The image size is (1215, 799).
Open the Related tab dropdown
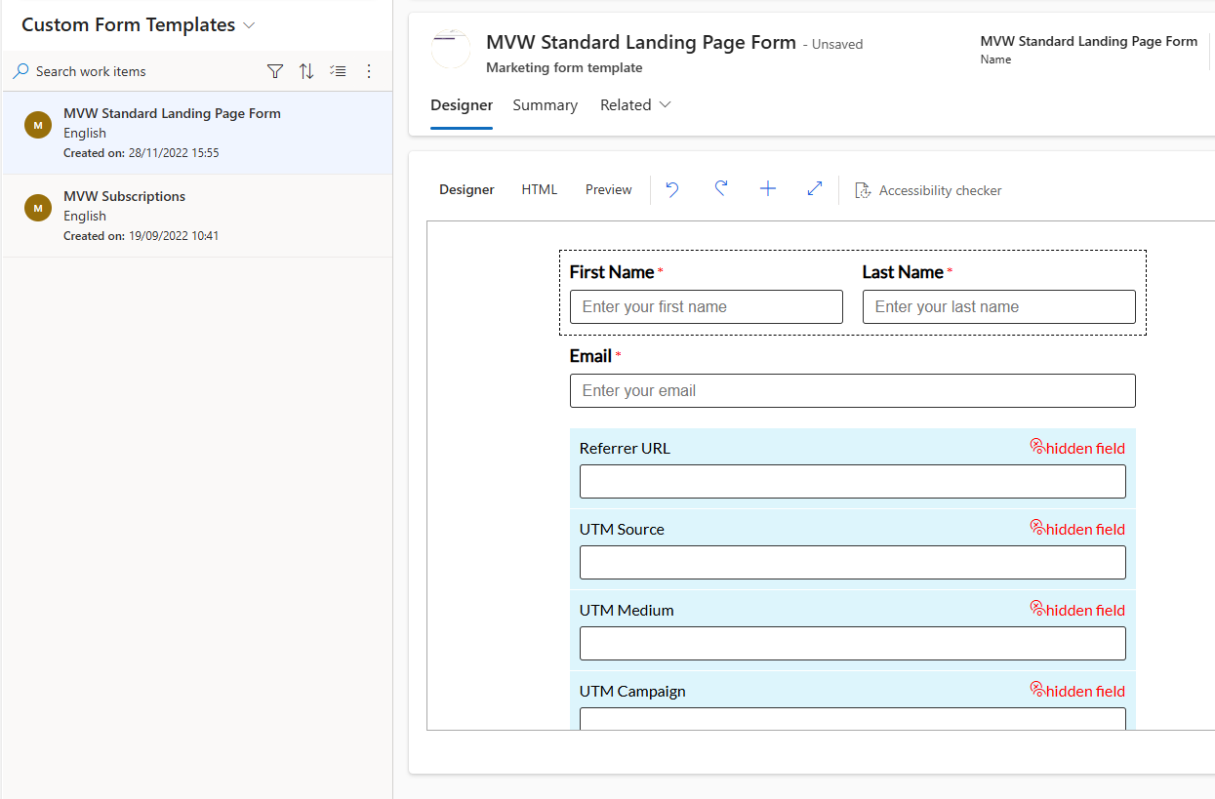pos(635,105)
